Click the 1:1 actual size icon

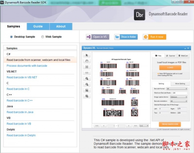(x=87, y=73)
